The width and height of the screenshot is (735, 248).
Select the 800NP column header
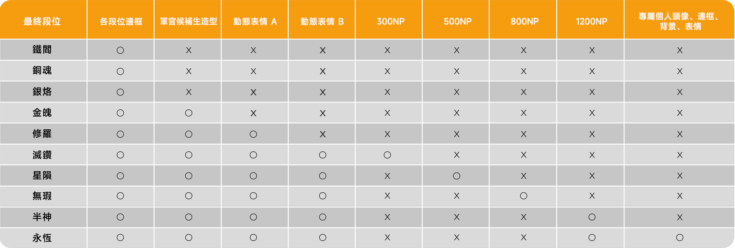524,21
